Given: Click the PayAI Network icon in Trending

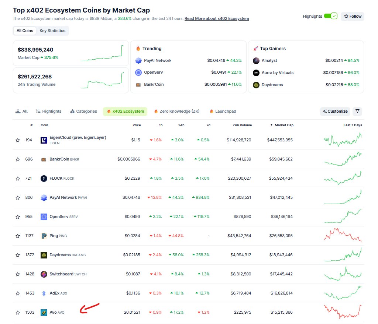Looking at the screenshot, I should pos(138,61).
